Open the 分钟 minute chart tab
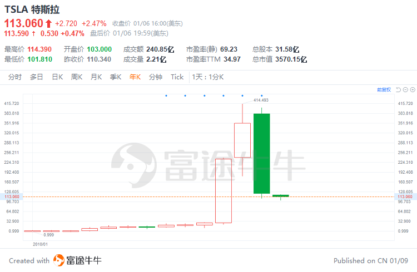Screen dimensions: 417x272 156,77
